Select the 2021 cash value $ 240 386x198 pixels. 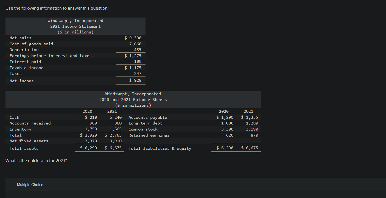coord(116,117)
